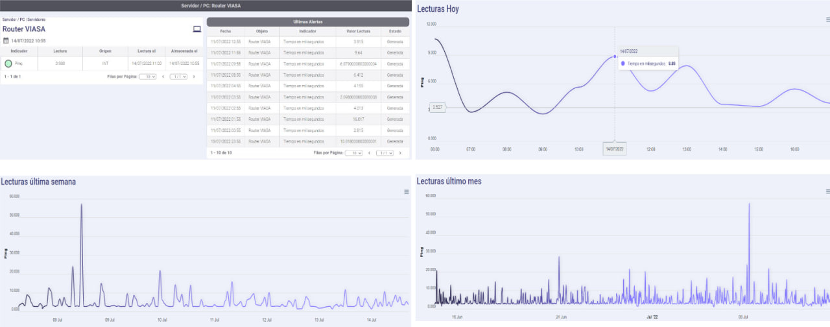Screen dimensions: 830x327
Task: Sort alerts by Fecha column header
Action: point(225,31)
